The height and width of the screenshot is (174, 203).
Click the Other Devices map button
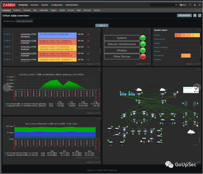coord(122,57)
